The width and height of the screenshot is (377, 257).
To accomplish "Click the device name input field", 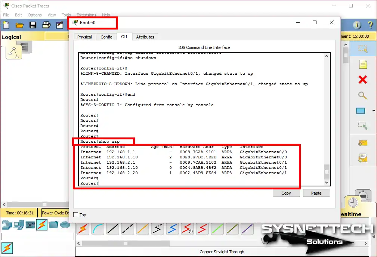I will 38,236.
